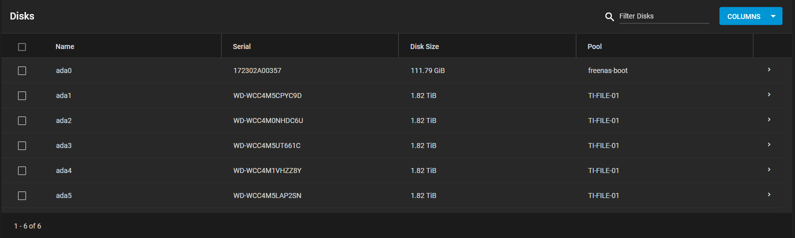The image size is (795, 238).
Task: Check the box for ada1
Action: pyautogui.click(x=22, y=96)
